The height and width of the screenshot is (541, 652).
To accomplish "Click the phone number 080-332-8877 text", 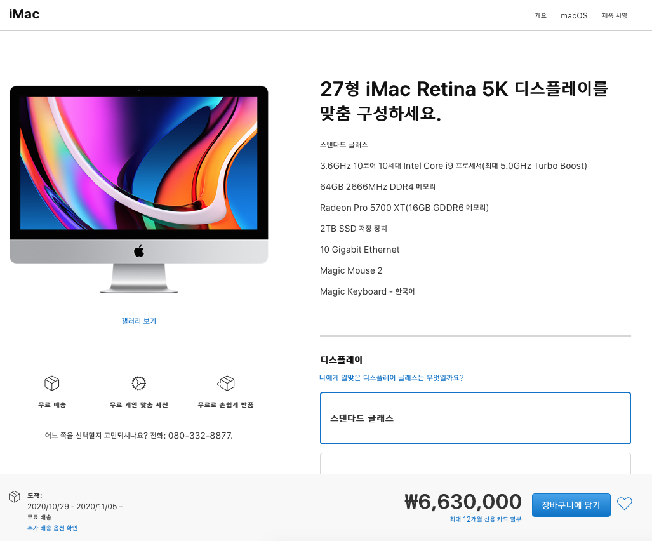I will pyautogui.click(x=201, y=436).
